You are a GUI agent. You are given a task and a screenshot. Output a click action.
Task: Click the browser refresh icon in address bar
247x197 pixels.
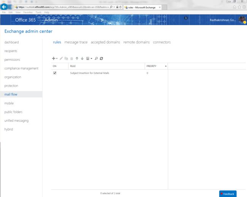pyautogui.click(x=120, y=7)
